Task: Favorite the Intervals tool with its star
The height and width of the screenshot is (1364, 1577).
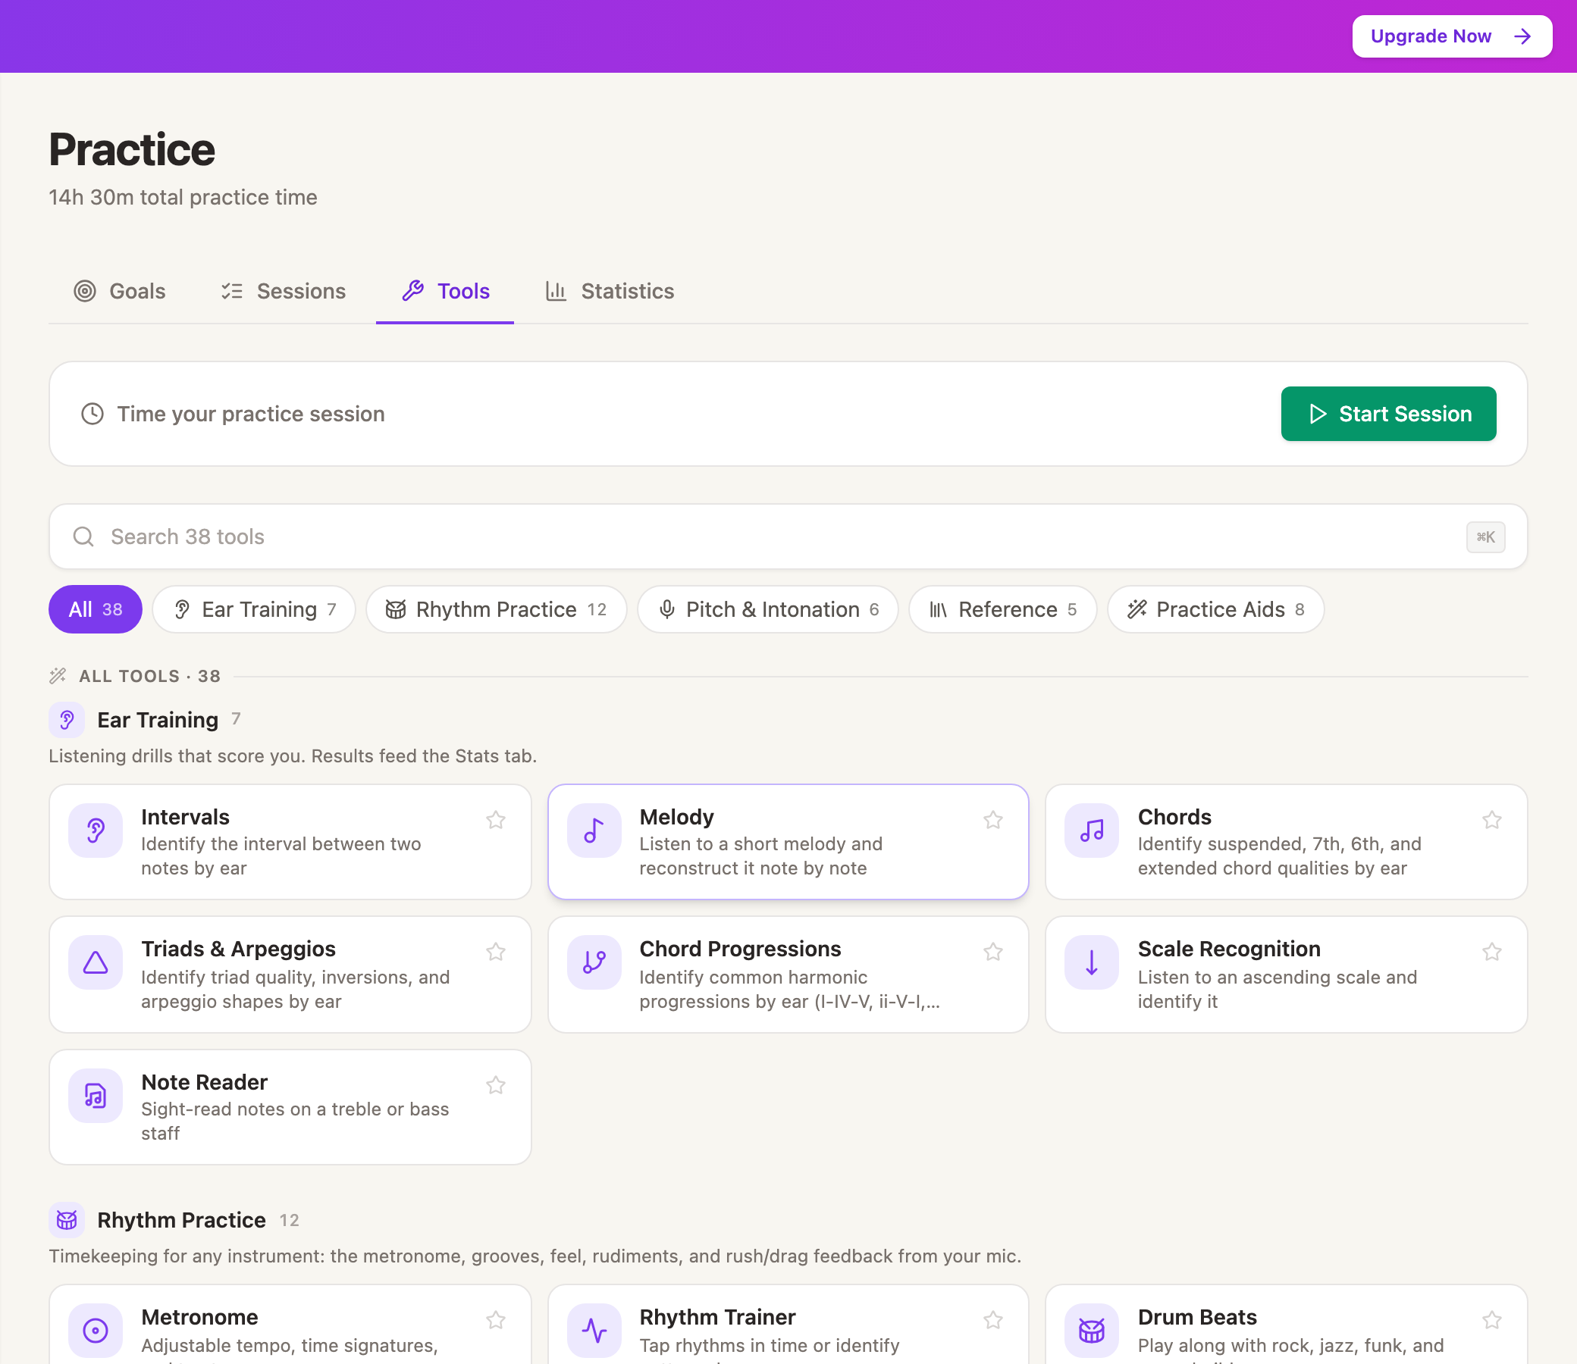Action: coord(496,820)
